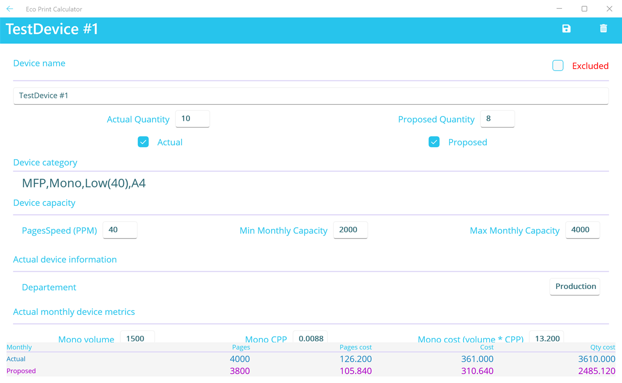Edit the PagesSpeed (PPM) field
The width and height of the screenshot is (622, 383).
[x=120, y=230]
